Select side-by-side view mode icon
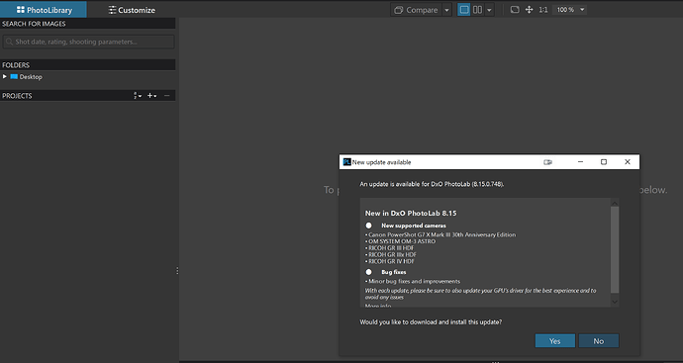Screen dimensions: 683x363 point(477,10)
